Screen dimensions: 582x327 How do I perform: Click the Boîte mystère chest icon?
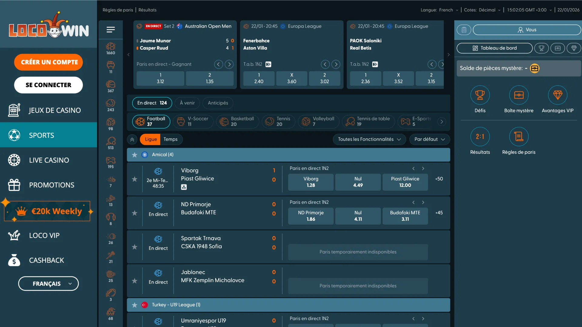click(519, 95)
